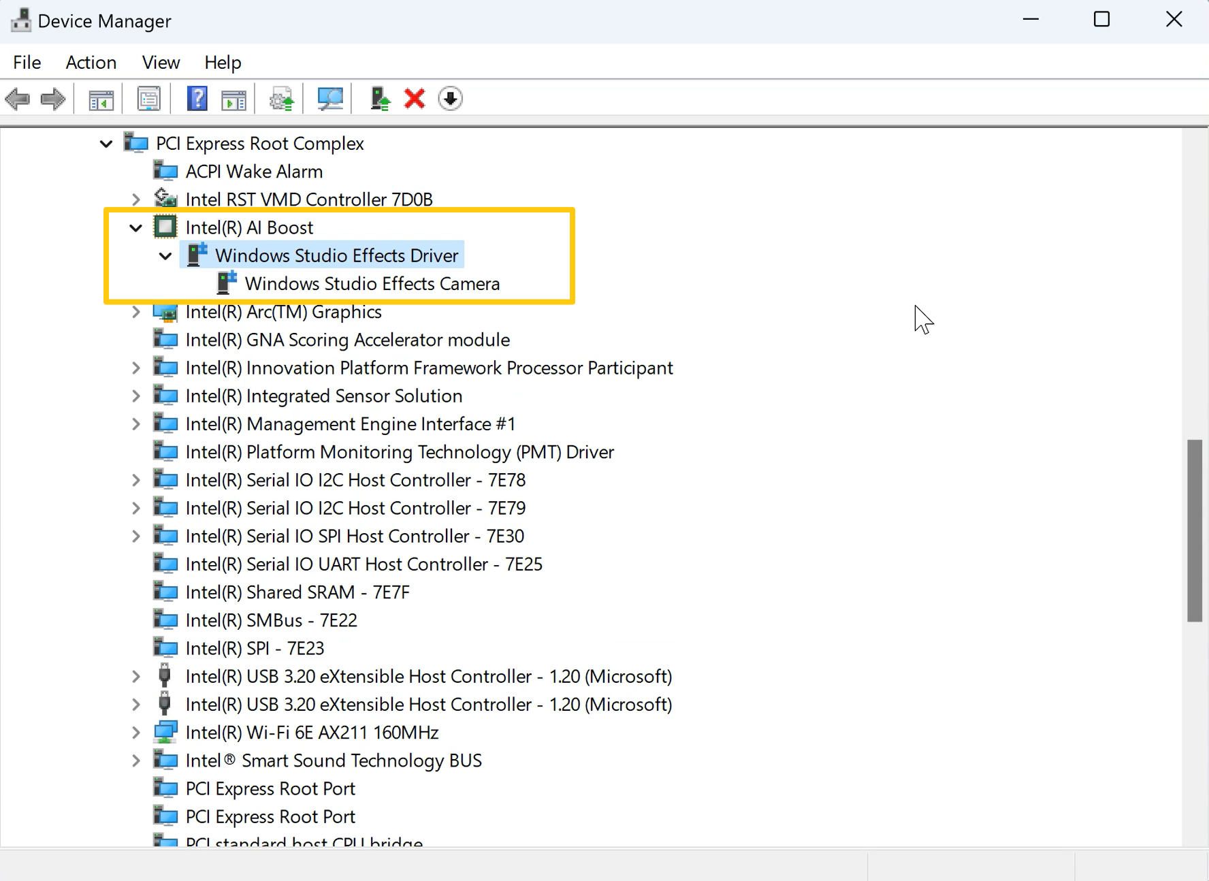1209x881 pixels.
Task: Collapse the Windows Studio Effects Driver node
Action: click(165, 256)
